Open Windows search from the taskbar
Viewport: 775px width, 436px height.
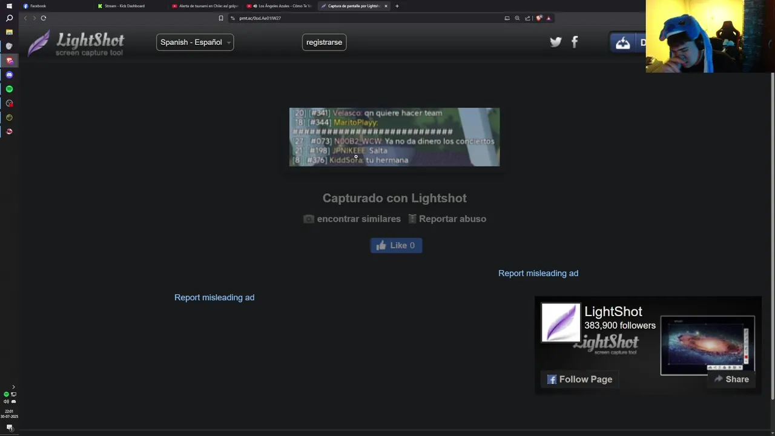point(9,18)
